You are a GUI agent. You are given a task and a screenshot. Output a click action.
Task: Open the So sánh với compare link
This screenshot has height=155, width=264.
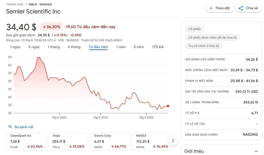coord(24,127)
